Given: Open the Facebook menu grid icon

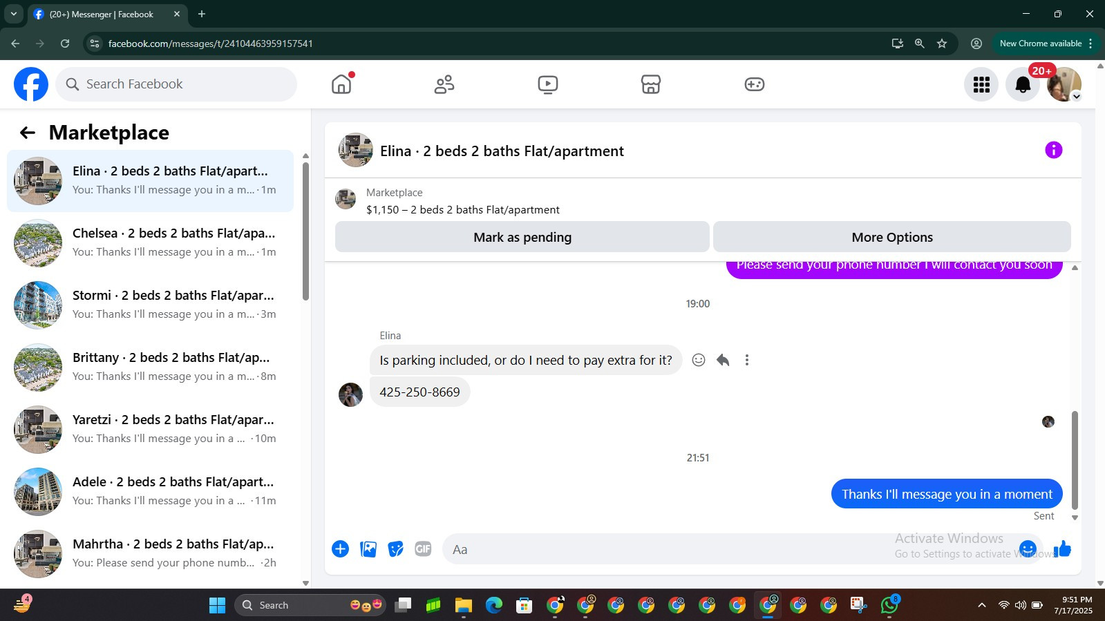Looking at the screenshot, I should pos(981,84).
